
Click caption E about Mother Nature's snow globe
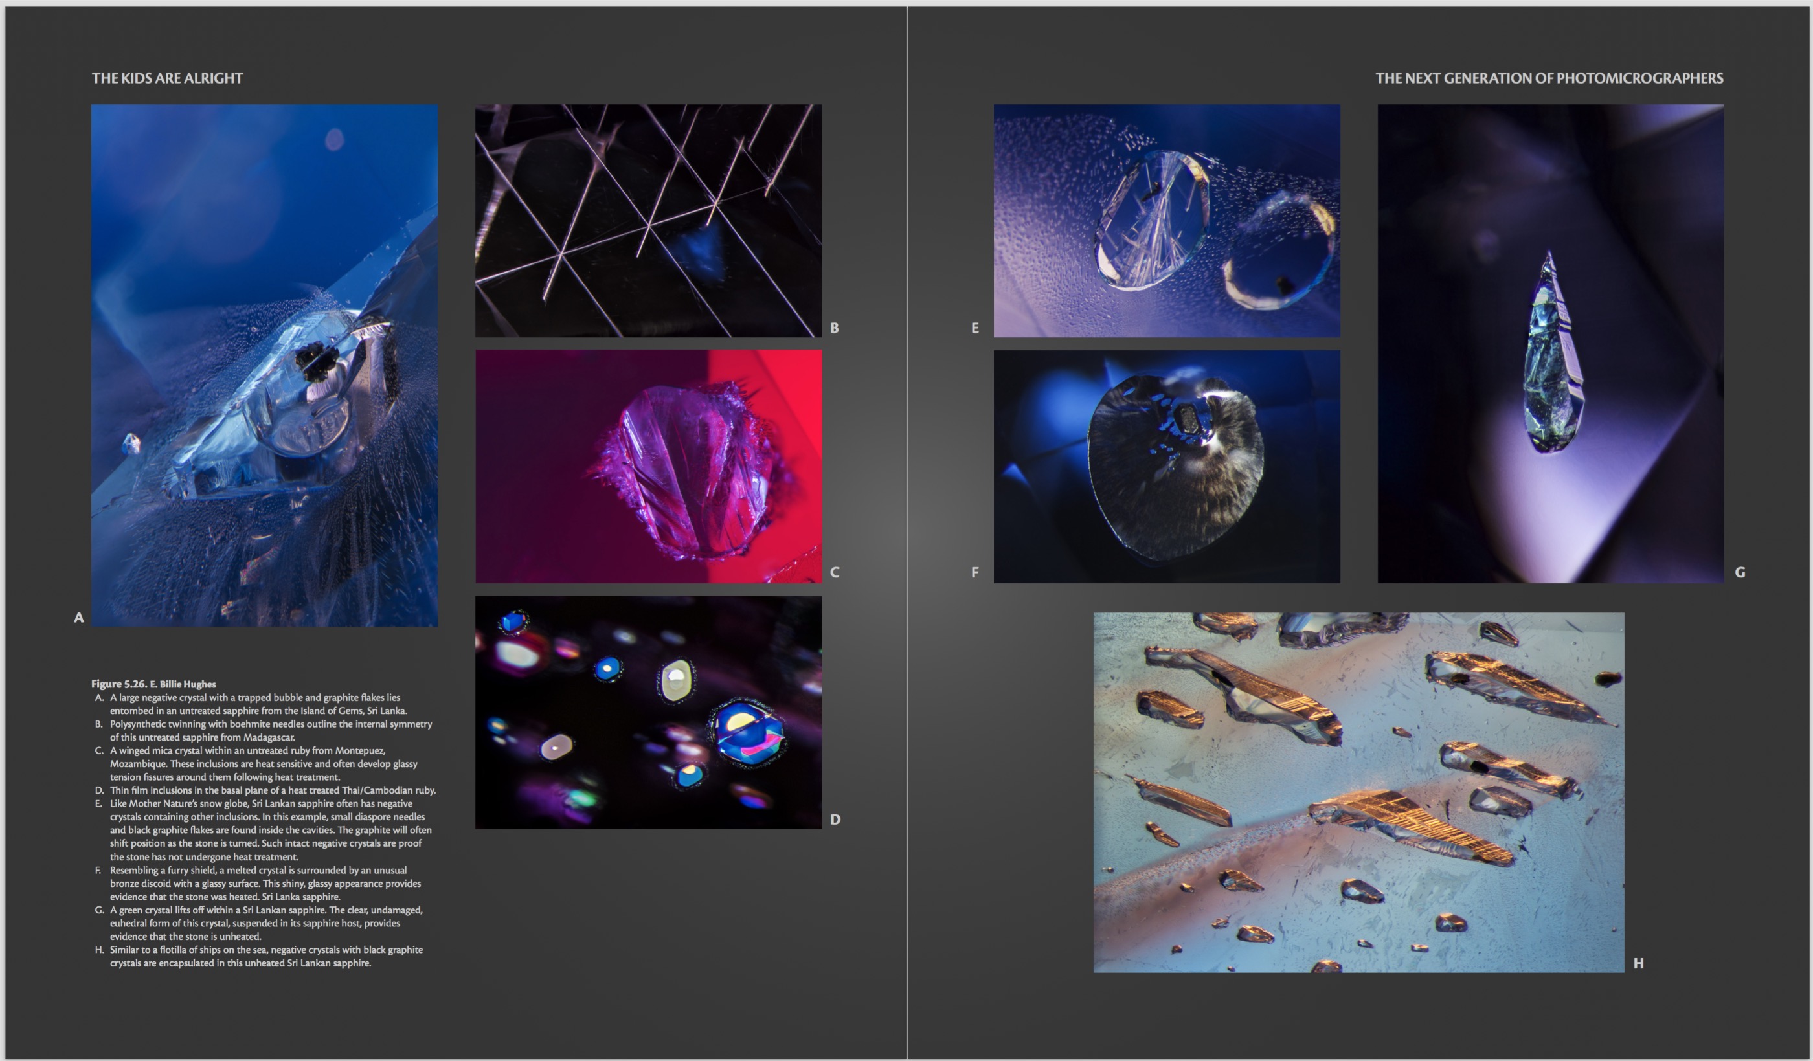coord(264,830)
